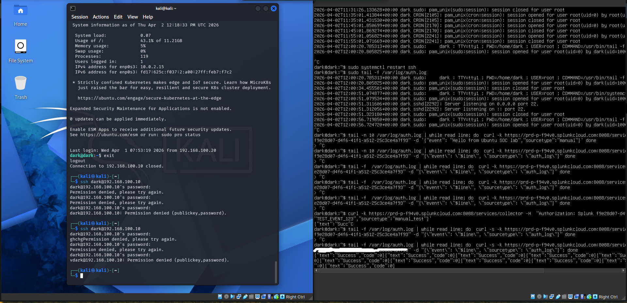This screenshot has height=303, width=627.
Task: Click the keyboard capture arrow in the Kali VM status bar
Action: (x=282, y=296)
